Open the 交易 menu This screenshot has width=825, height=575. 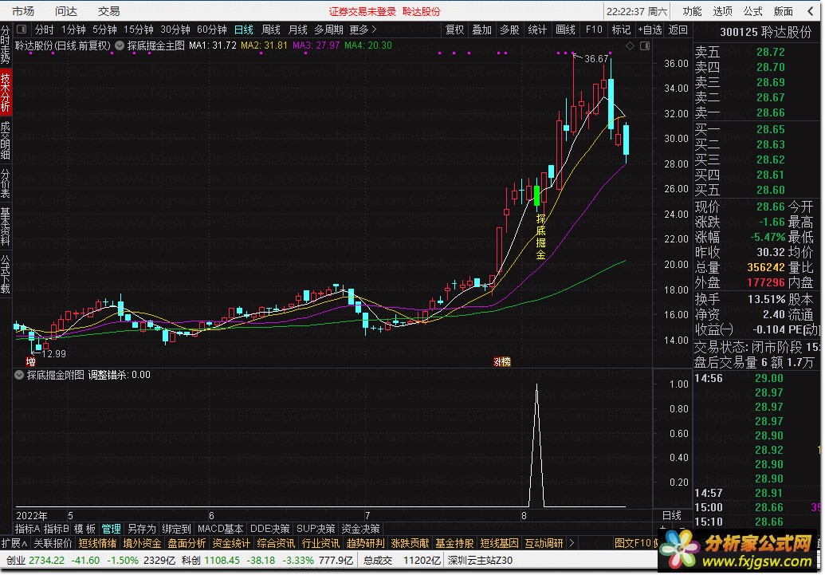pyautogui.click(x=109, y=11)
